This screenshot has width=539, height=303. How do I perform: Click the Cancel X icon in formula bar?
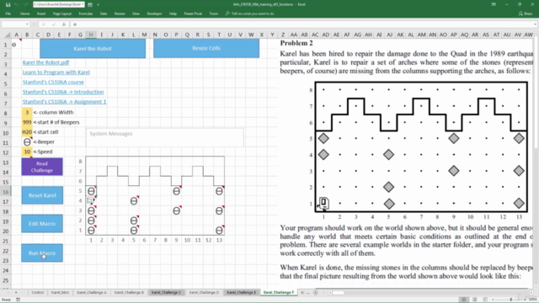(x=43, y=24)
